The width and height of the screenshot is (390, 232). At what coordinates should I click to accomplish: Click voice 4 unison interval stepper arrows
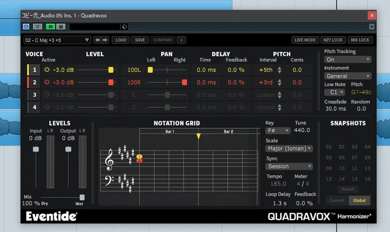(x=279, y=107)
